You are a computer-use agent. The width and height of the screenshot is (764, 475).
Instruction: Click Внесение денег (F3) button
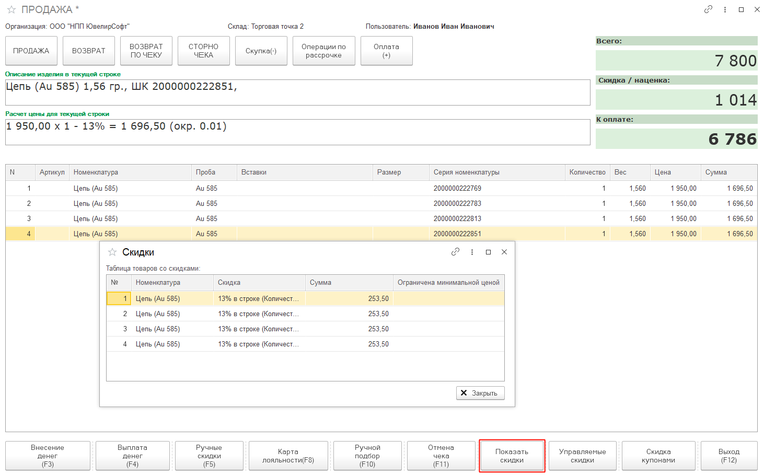[x=48, y=456]
